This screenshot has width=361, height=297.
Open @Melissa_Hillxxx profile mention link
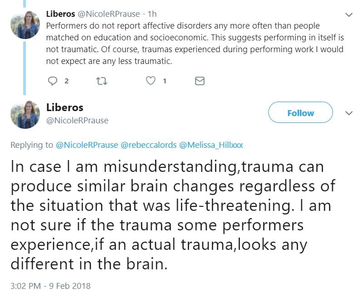211,145
